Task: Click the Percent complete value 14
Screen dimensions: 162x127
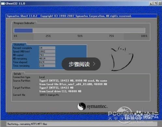Action: pos(47,48)
